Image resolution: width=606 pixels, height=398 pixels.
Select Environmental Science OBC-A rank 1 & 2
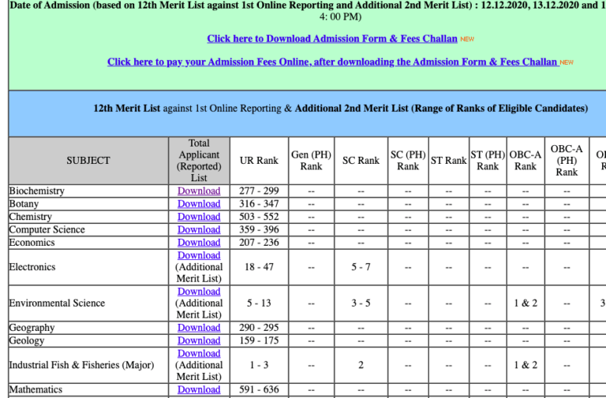tap(526, 303)
